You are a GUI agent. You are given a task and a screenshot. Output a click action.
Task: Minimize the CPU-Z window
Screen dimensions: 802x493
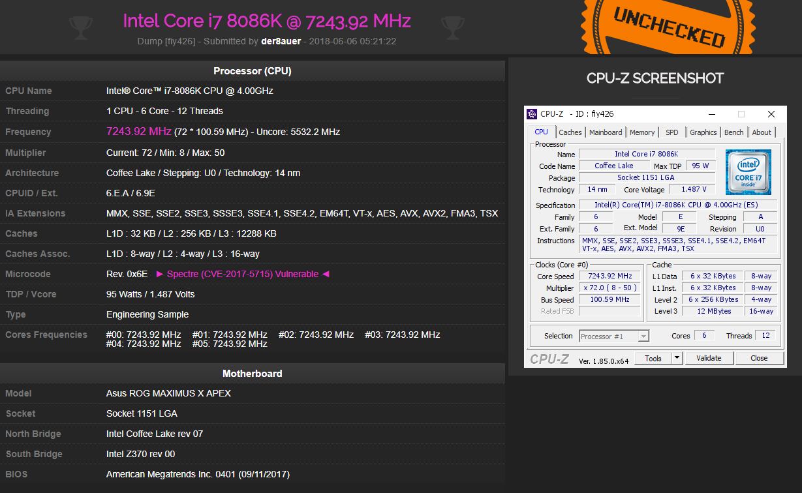(x=711, y=114)
